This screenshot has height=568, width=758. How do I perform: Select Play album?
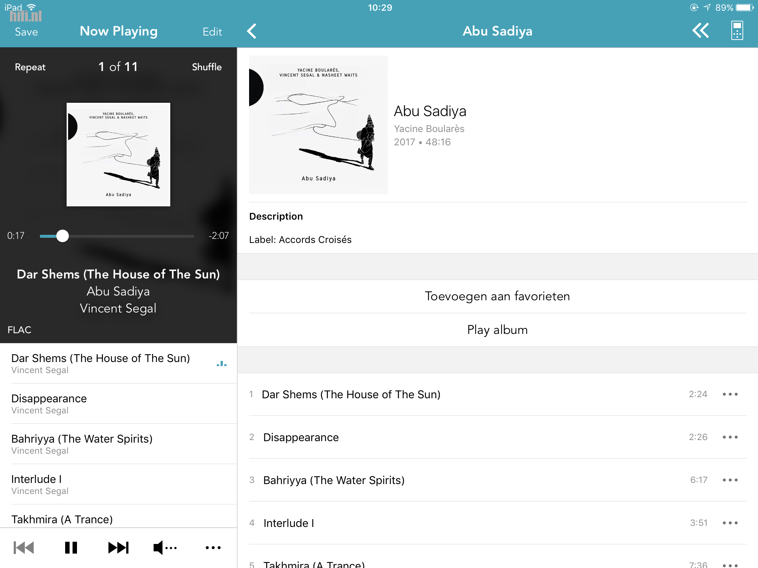pos(497,330)
